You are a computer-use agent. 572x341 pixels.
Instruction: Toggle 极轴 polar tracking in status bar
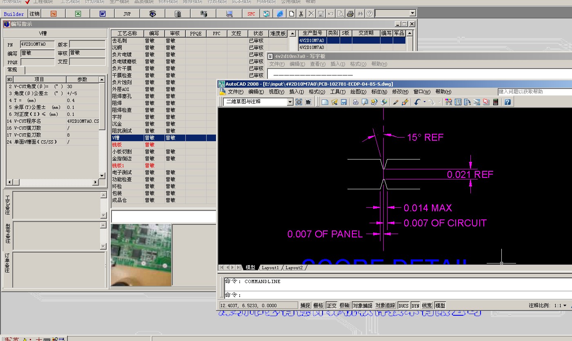coord(344,306)
